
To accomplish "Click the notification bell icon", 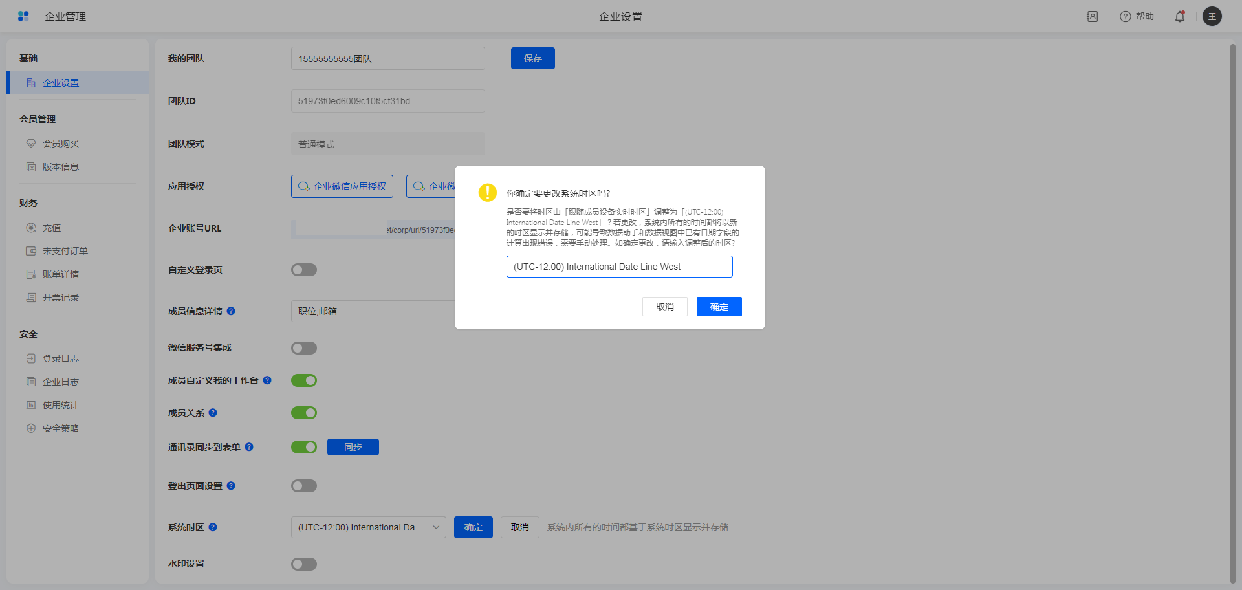I will (x=1179, y=17).
